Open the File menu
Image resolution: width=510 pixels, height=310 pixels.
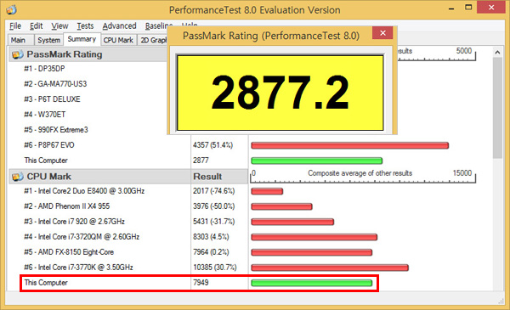[x=15, y=26]
